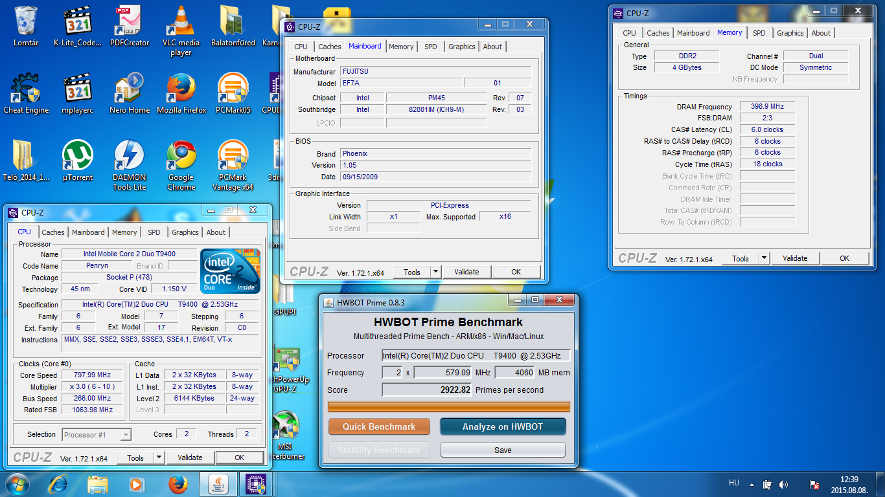Click OK in the Mainboard window
This screenshot has width=885, height=497.
point(516,272)
